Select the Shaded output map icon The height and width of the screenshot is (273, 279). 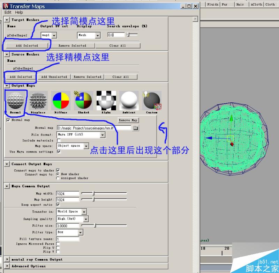tap(83, 101)
